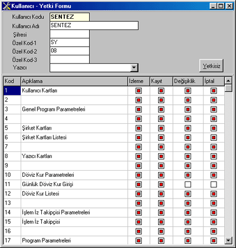Click the scroll-up arrow of the grid
Viewport: 236px width, 248px height.
tap(228, 81)
